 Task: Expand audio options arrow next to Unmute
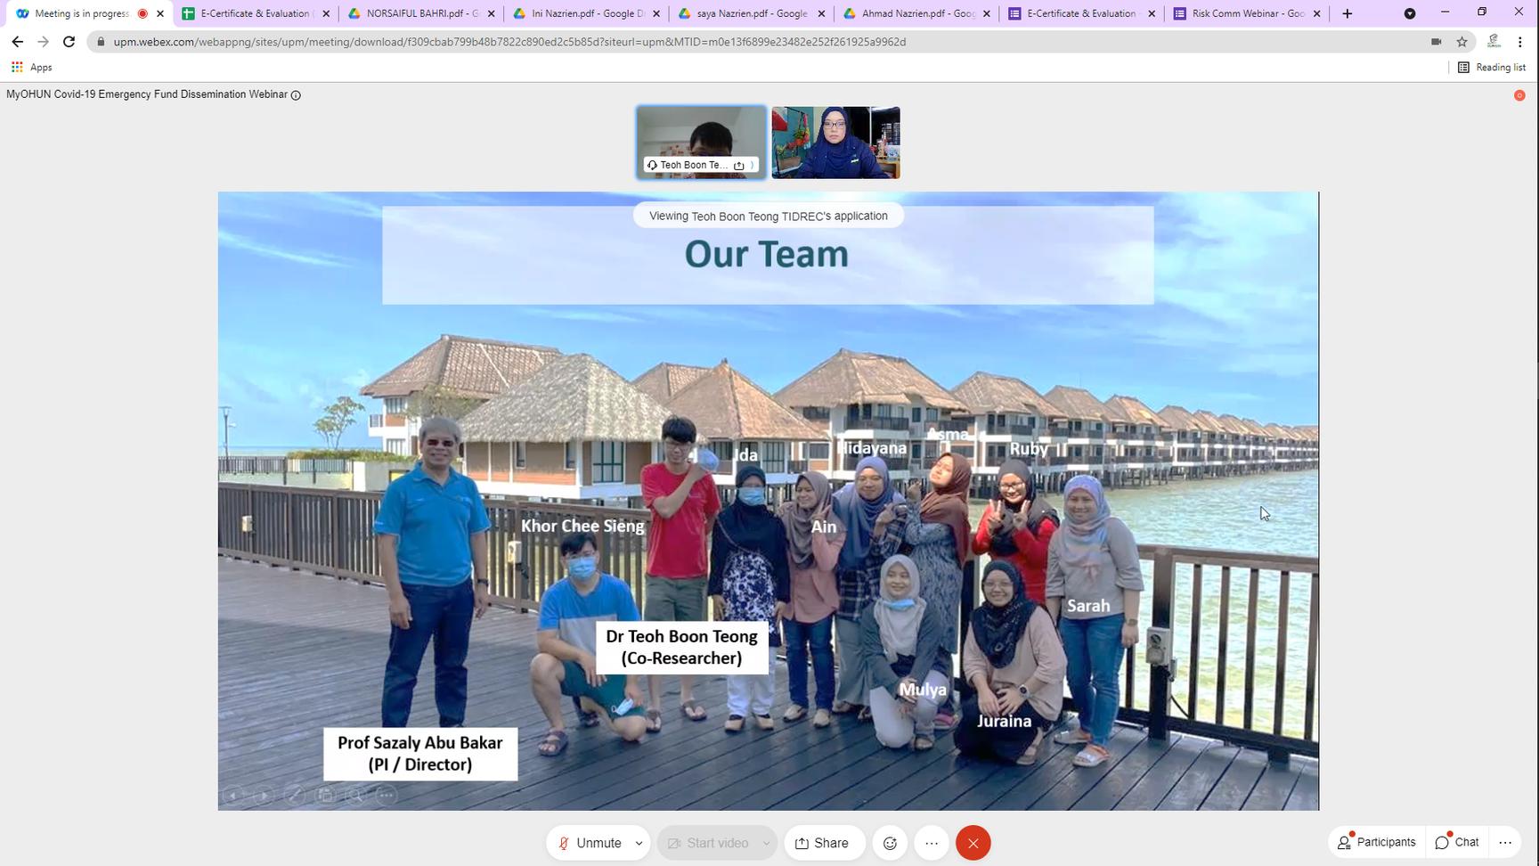point(639,843)
